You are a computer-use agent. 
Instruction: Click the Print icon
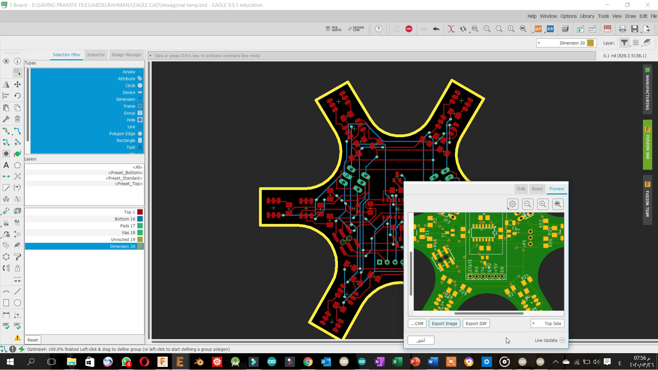[x=623, y=29]
